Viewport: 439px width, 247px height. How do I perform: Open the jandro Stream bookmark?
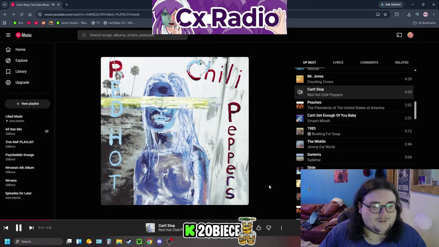(72, 23)
